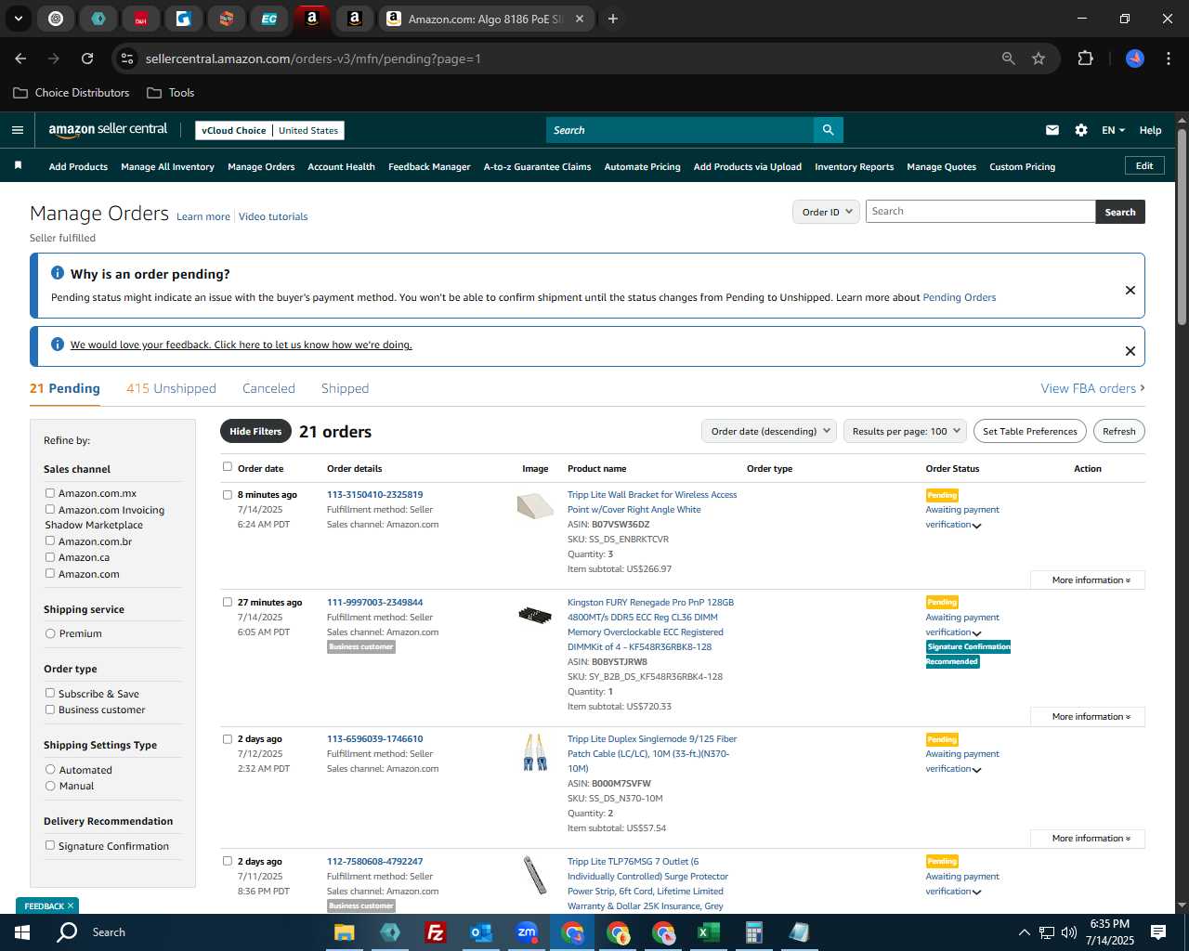Bookmark this page with the star icon
This screenshot has height=951, width=1189.
click(1039, 59)
